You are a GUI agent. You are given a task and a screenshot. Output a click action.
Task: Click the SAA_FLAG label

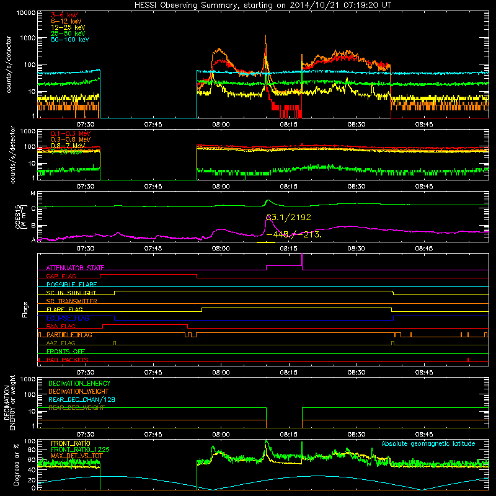61,326
